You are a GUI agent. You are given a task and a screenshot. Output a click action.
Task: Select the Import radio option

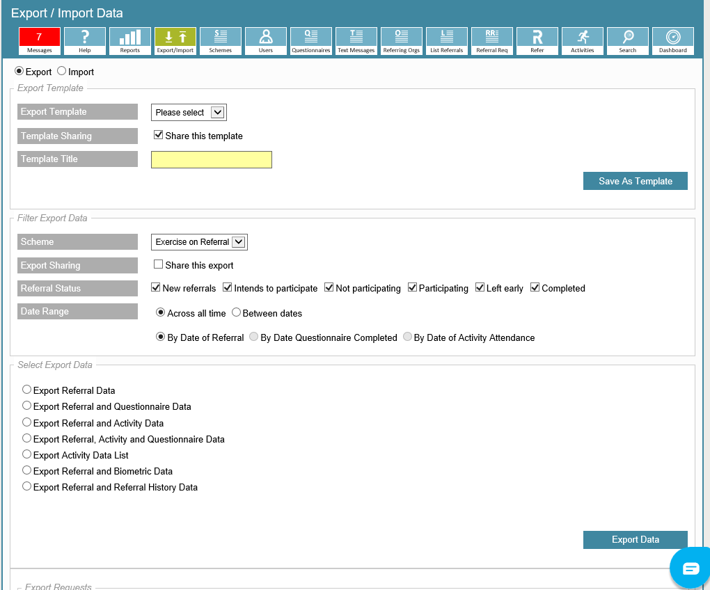61,71
